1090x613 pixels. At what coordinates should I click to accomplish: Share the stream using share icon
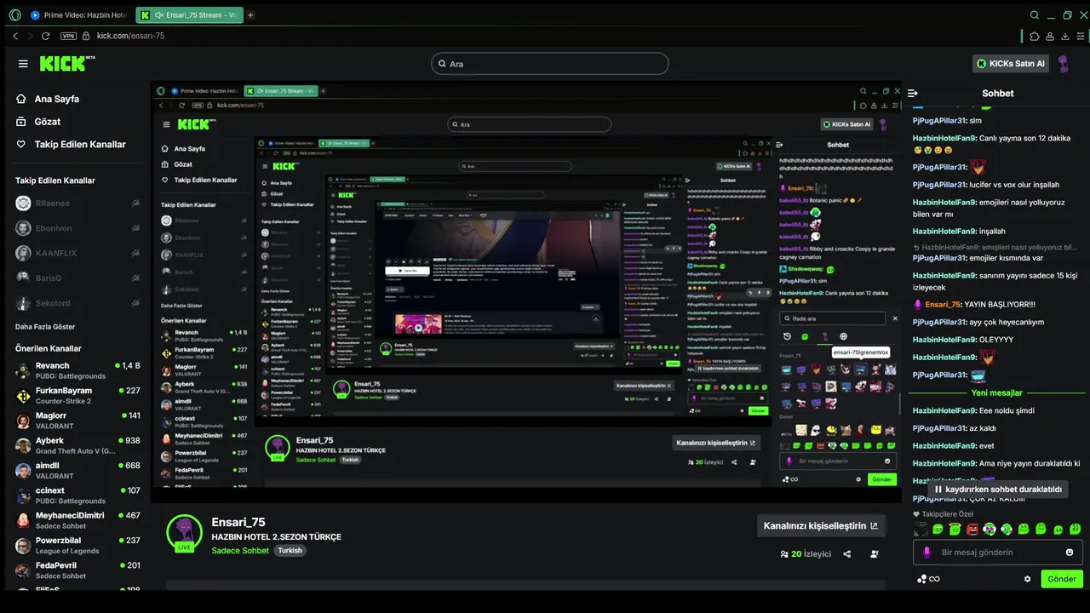point(847,553)
